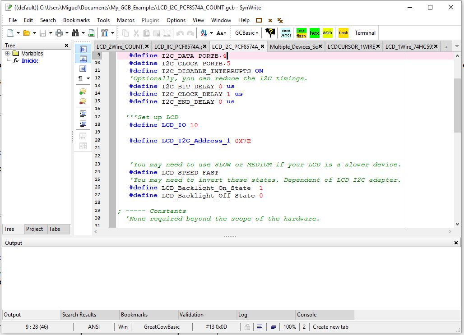Toggle left panel visibility icon
Image resolution: width=464 pixels, height=335 pixels.
pos(83,49)
